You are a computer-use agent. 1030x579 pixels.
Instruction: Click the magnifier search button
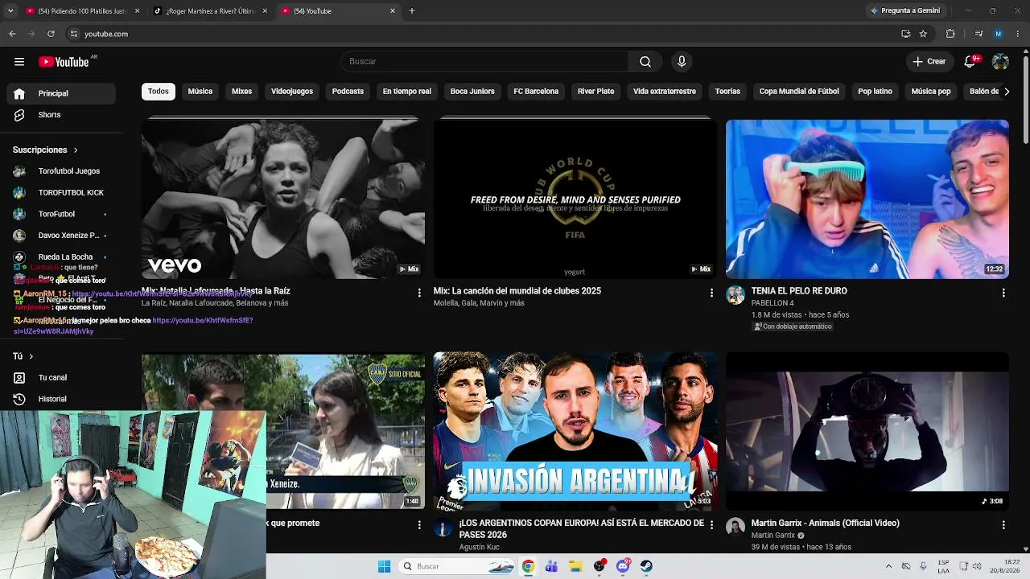[x=645, y=62]
